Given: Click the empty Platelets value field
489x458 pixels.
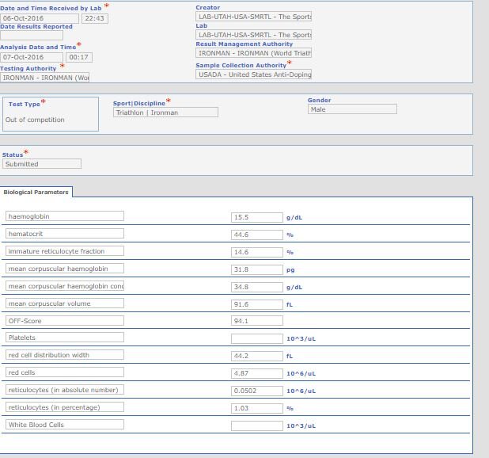Looking at the screenshot, I should (257, 338).
